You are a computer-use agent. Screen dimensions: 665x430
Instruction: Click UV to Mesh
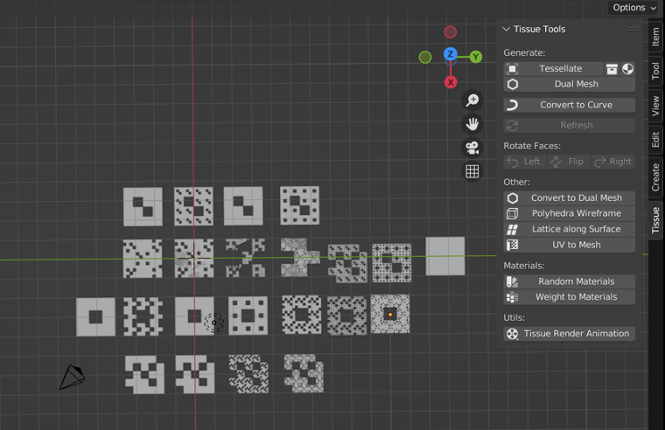569,245
